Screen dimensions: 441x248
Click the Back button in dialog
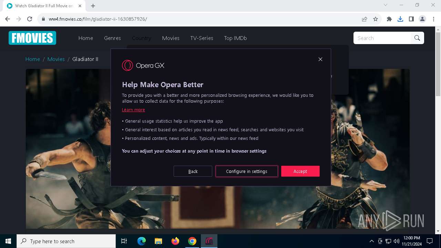pos(193,171)
